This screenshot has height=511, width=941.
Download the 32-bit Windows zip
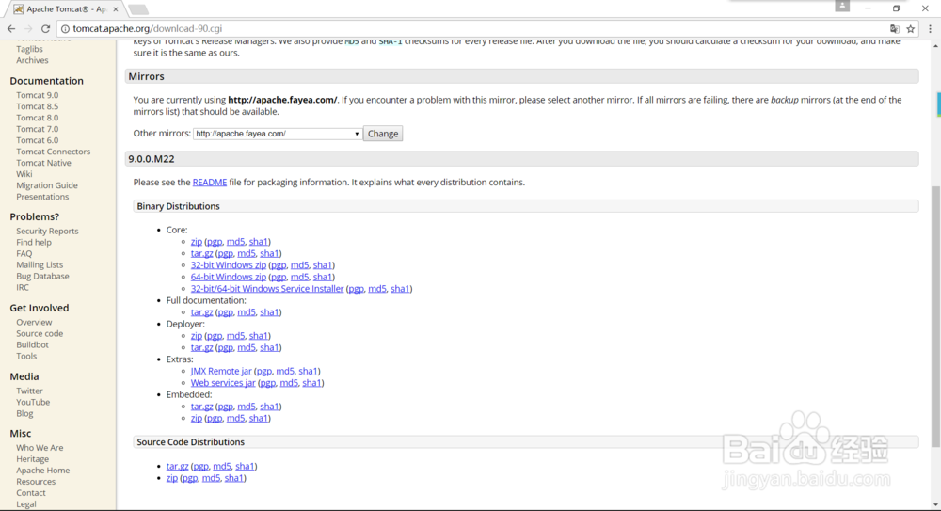coord(228,264)
